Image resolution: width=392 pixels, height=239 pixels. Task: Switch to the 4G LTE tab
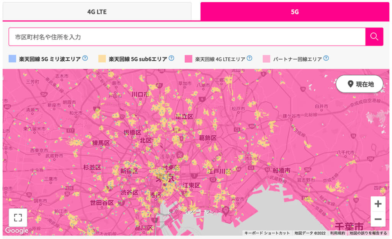(97, 11)
